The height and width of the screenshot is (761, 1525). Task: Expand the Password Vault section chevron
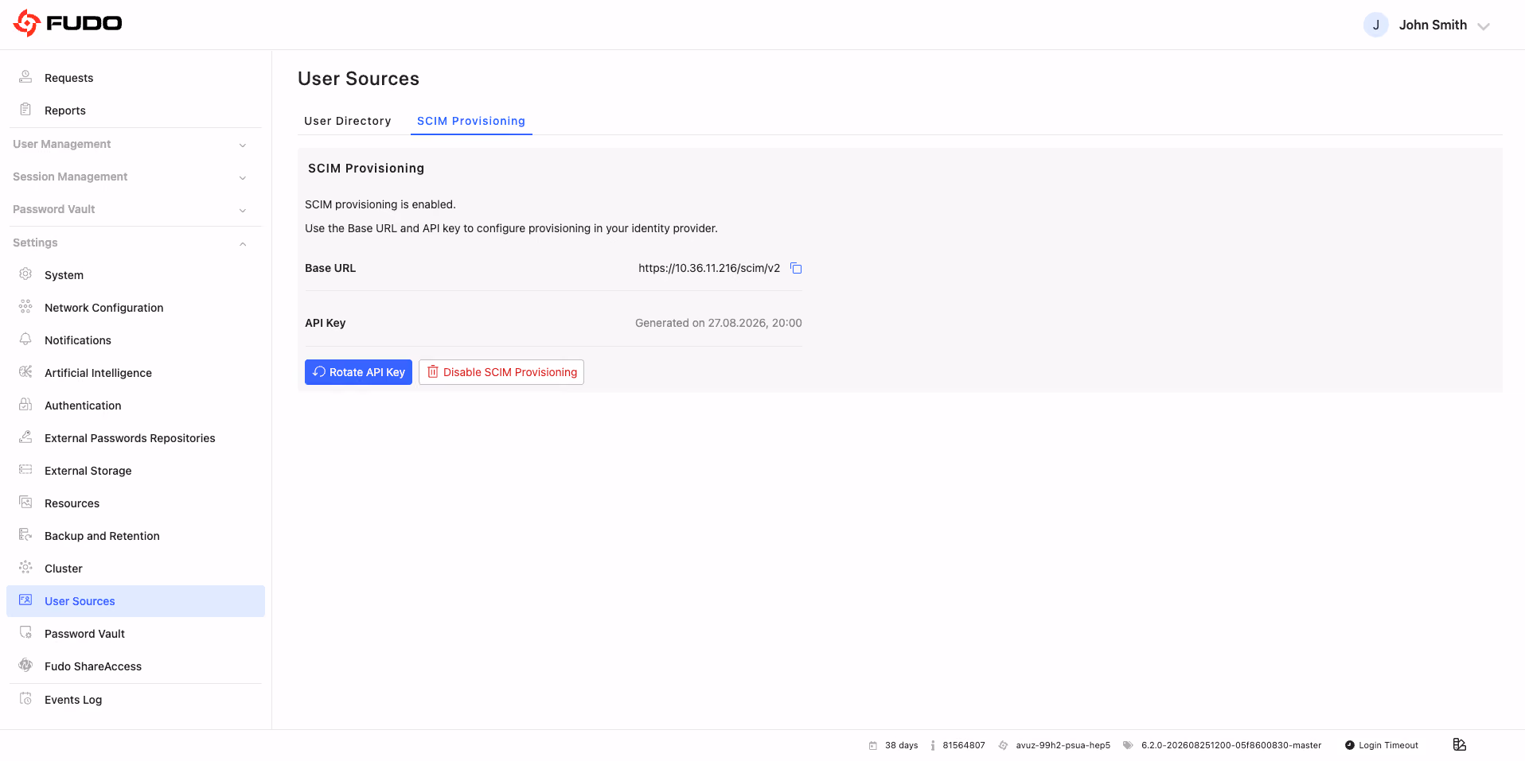click(x=243, y=210)
